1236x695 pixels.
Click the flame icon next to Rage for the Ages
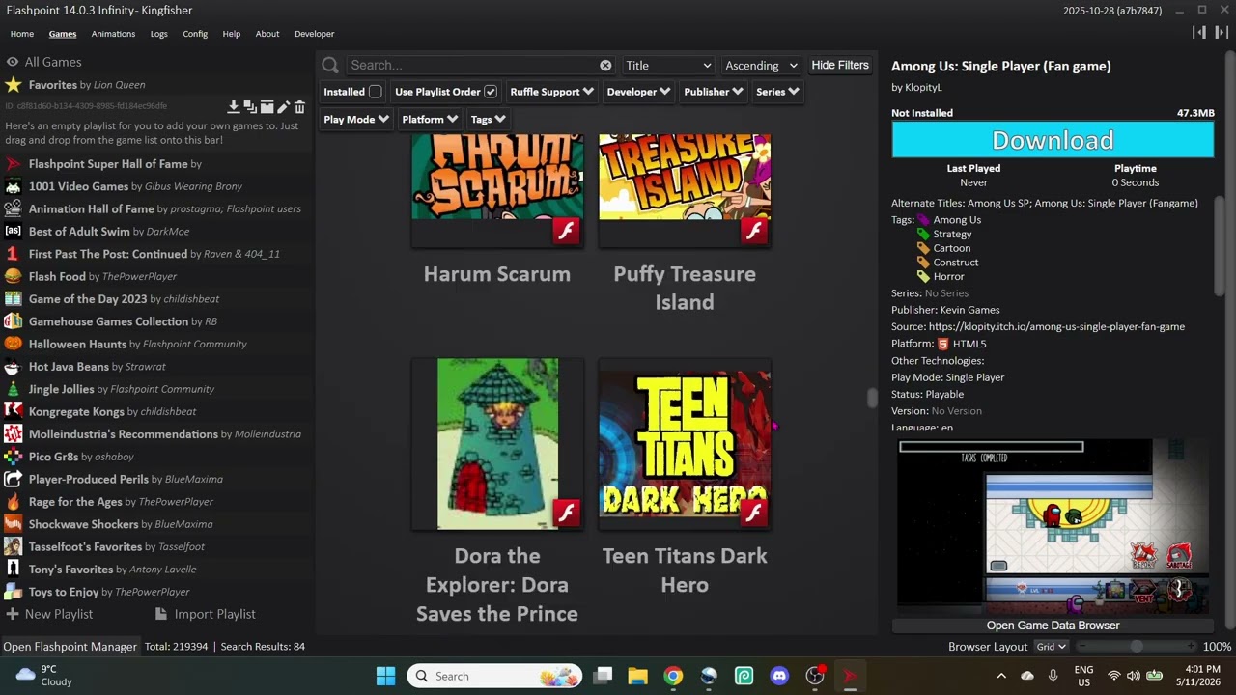tap(13, 502)
